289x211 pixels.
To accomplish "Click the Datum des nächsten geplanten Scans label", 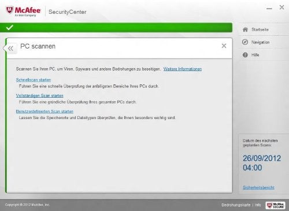I will 260,143.
